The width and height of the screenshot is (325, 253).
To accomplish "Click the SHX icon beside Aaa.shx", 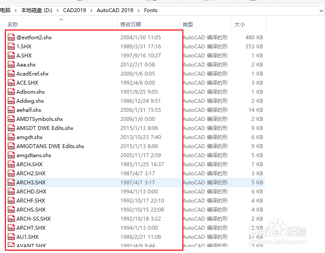I will (x=11, y=64).
